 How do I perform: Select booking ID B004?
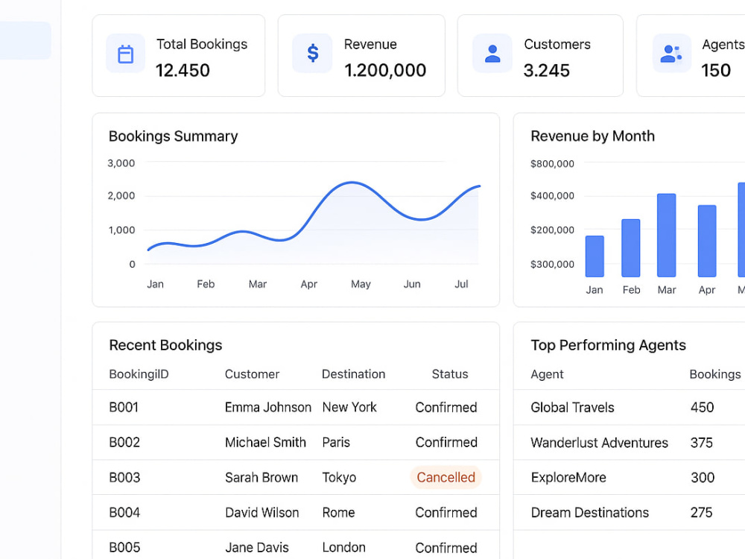point(124,513)
